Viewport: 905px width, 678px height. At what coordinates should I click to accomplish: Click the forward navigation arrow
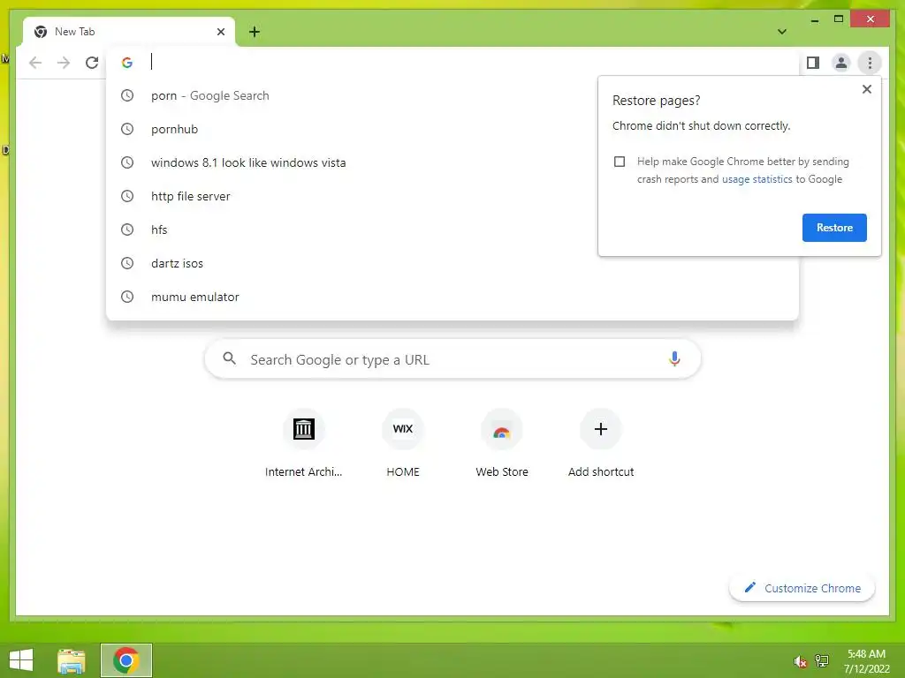click(x=64, y=63)
